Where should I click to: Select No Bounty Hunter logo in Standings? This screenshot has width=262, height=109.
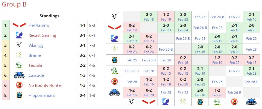[19, 85]
